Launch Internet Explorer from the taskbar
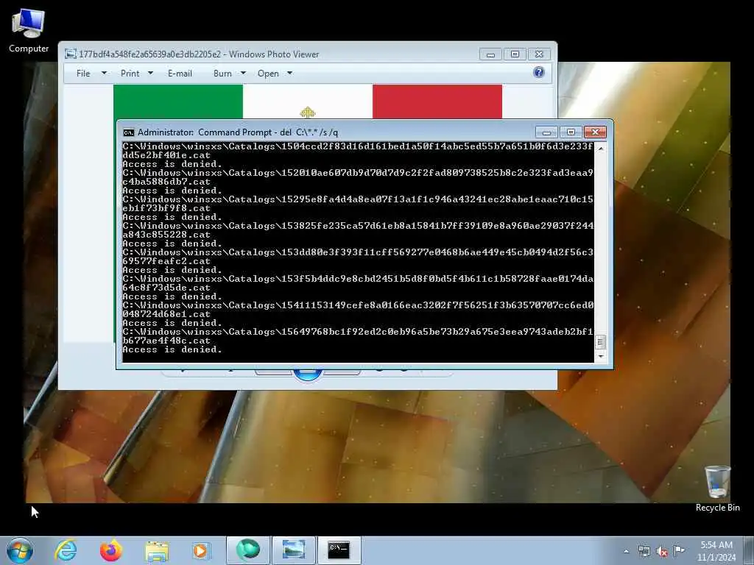754x565 pixels. (66, 550)
